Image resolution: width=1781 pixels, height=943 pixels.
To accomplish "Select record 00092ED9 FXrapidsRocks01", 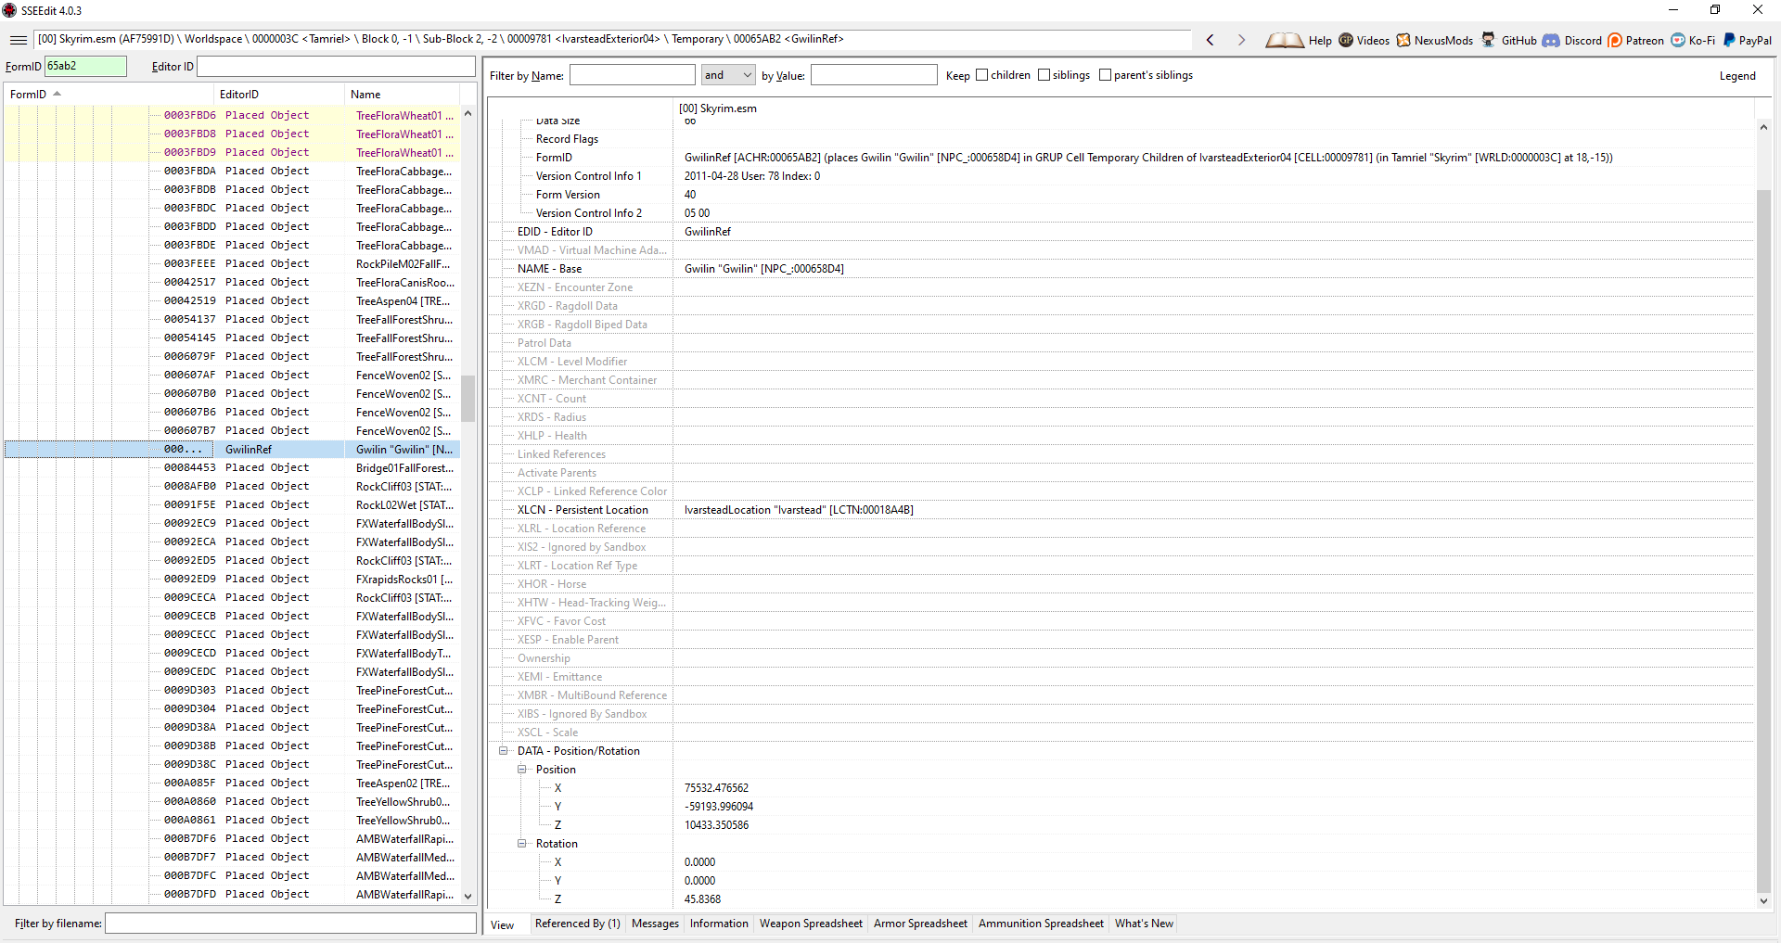I will point(232,579).
